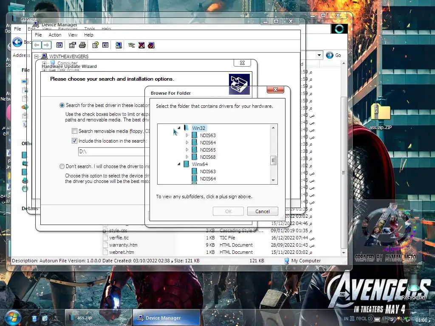Screen dimensions: 435x326
Task: Collapse the WINTHEAVENGERS root node
Action: (37, 56)
